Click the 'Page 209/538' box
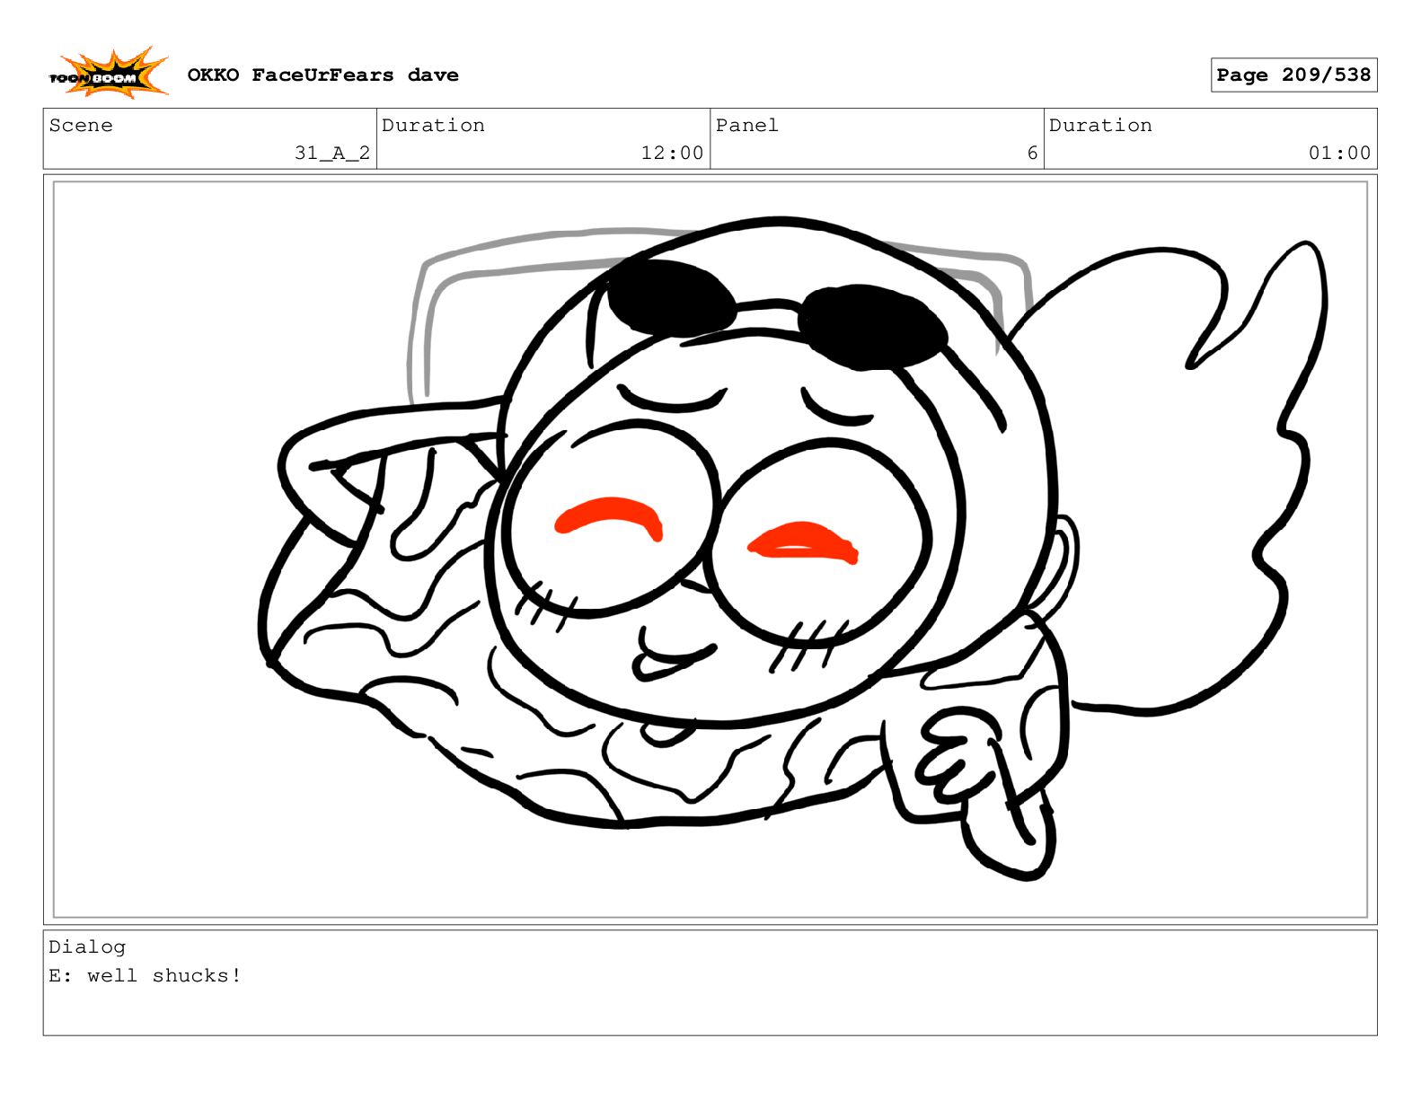 1293,75
